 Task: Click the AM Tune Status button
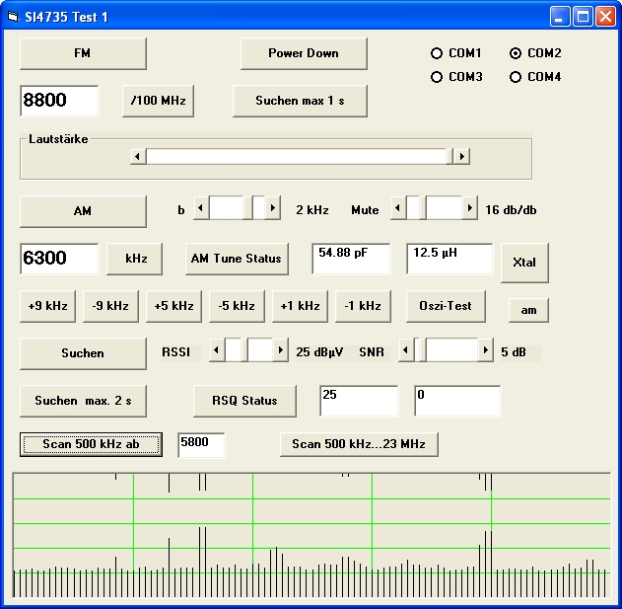tap(236, 259)
